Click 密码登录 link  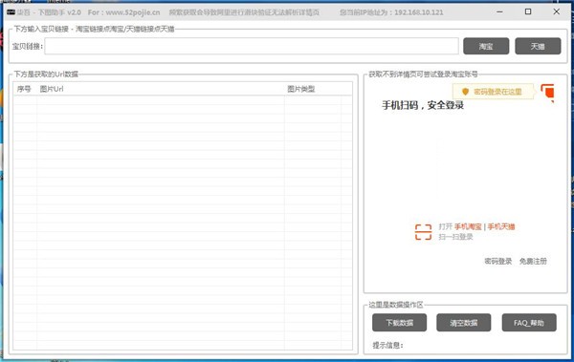[x=497, y=261]
